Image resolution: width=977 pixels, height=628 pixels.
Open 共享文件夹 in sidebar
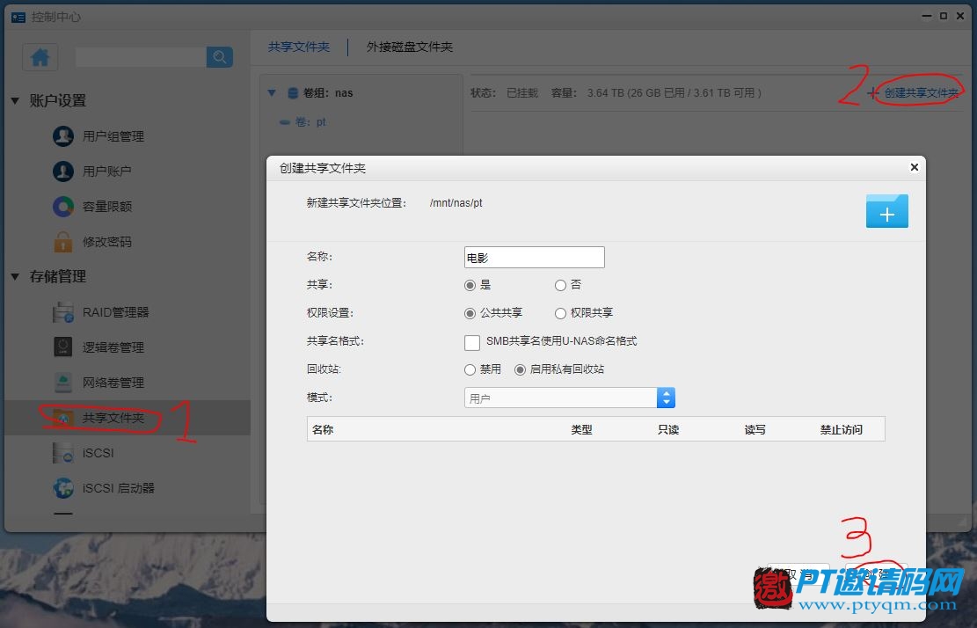[113, 418]
